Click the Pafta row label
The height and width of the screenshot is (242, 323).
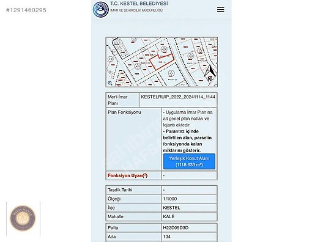[113, 228]
